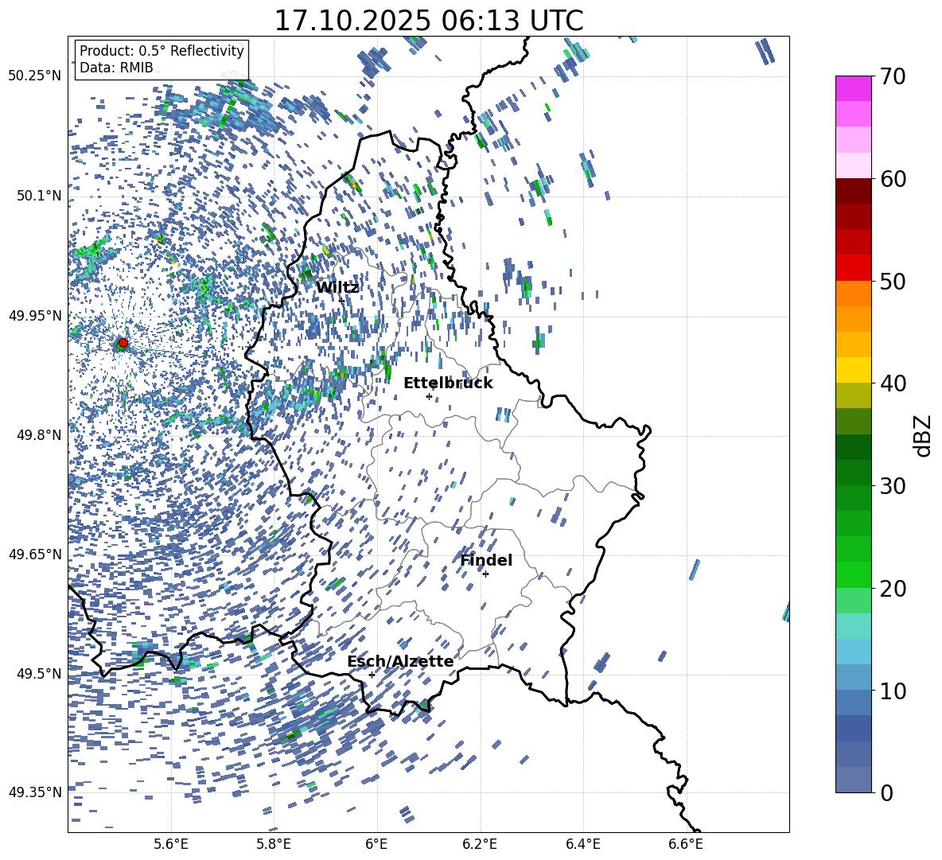Pick the magenta swatch at colorbar top
942x860 pixels.
854,88
